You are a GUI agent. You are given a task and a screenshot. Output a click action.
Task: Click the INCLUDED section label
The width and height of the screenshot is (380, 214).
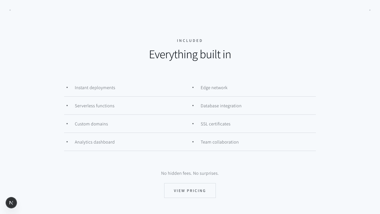190,40
